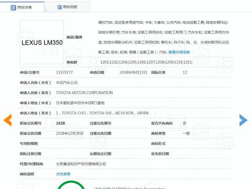The width and height of the screenshot is (252, 189).
Task: Select the 类似群 label
Action: 72,62
